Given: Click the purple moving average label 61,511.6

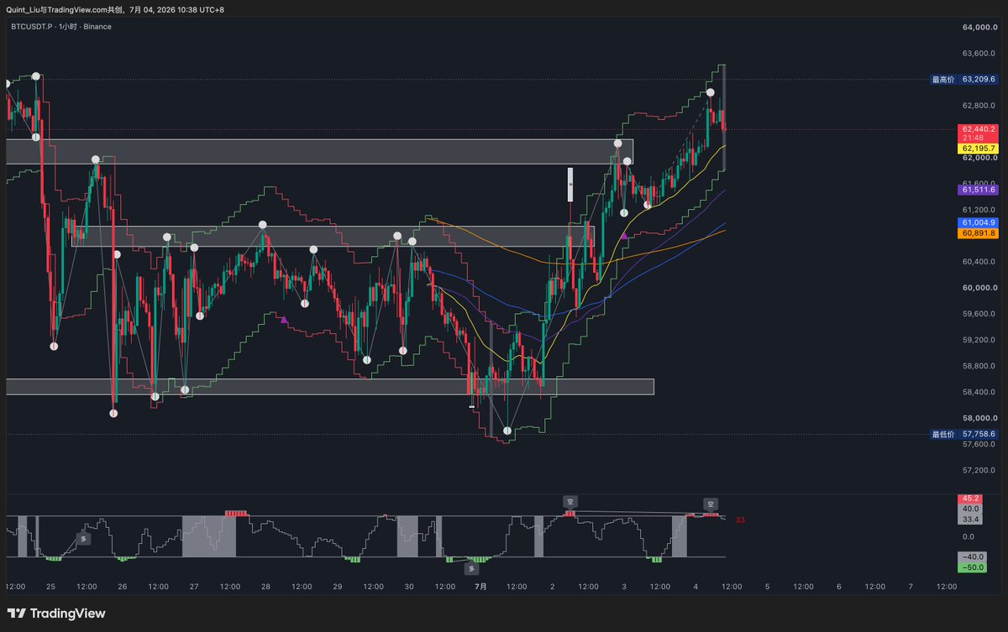Looking at the screenshot, I should [978, 190].
